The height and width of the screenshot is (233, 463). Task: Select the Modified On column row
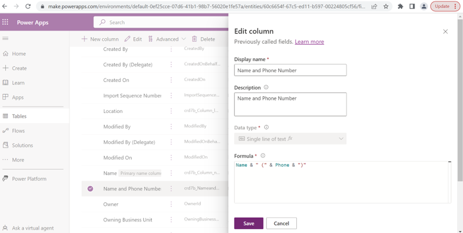(x=155, y=158)
